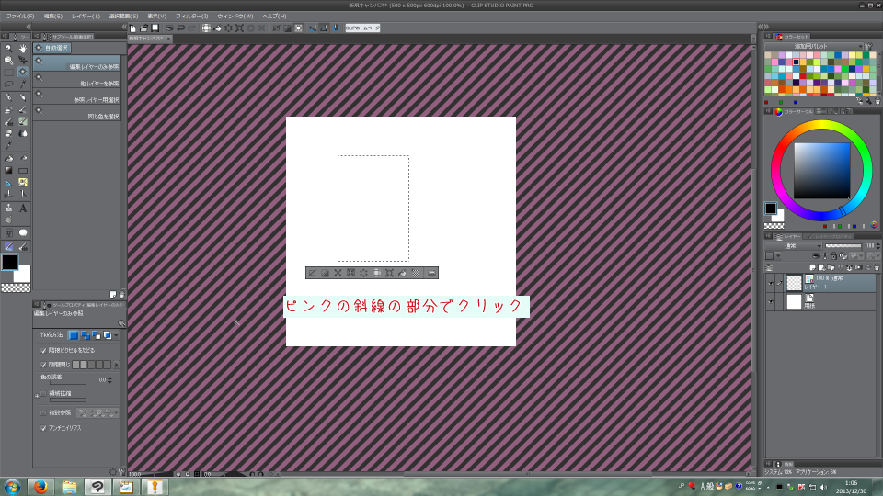Viewport: 883px width, 496px height.
Task: Open creation method dropdown arrow in Tool Property
Action: click(116, 335)
